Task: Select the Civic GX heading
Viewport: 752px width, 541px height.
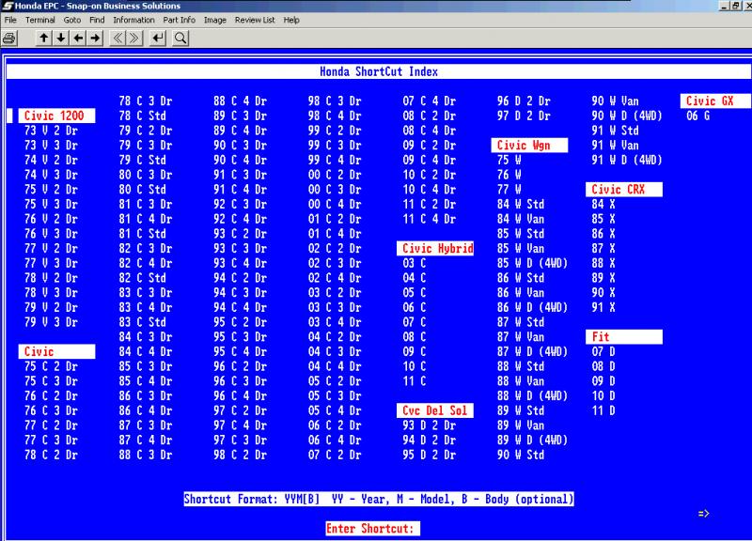Action: (x=716, y=100)
